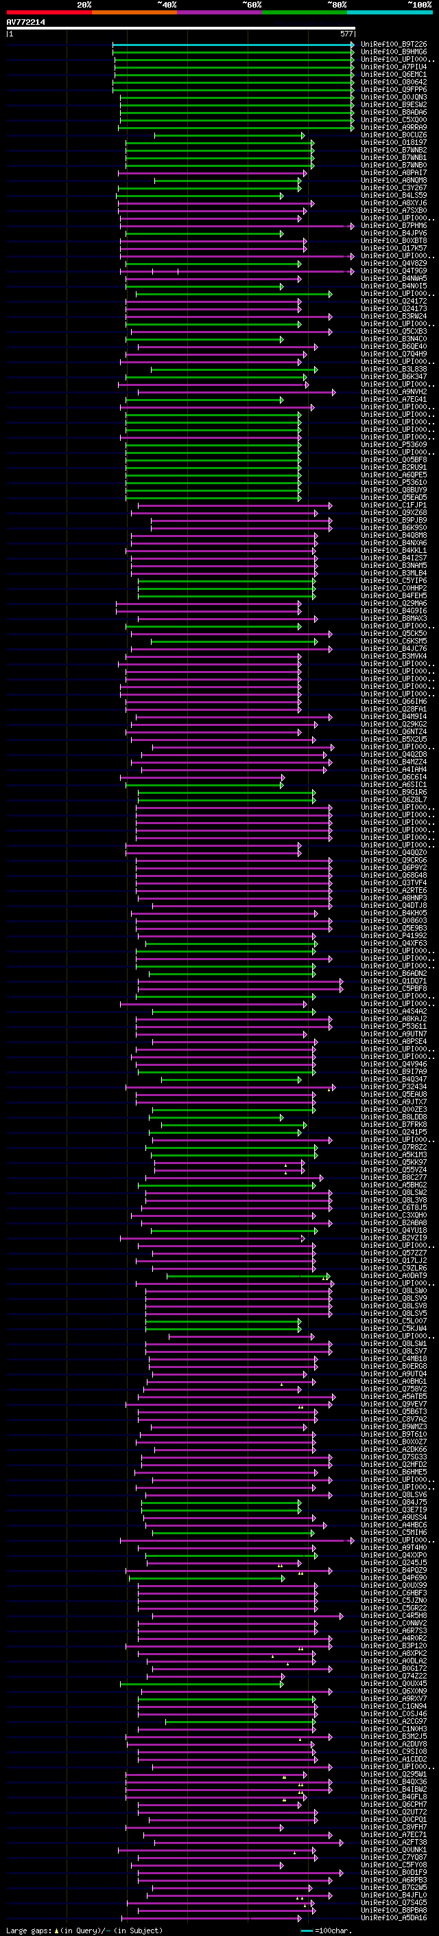The image size is (439, 1936).
Task: Click the purple ~60% identity legend bar
Action: (x=219, y=12)
